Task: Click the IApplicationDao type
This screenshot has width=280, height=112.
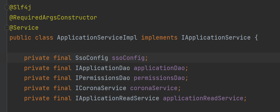Action: (103, 68)
